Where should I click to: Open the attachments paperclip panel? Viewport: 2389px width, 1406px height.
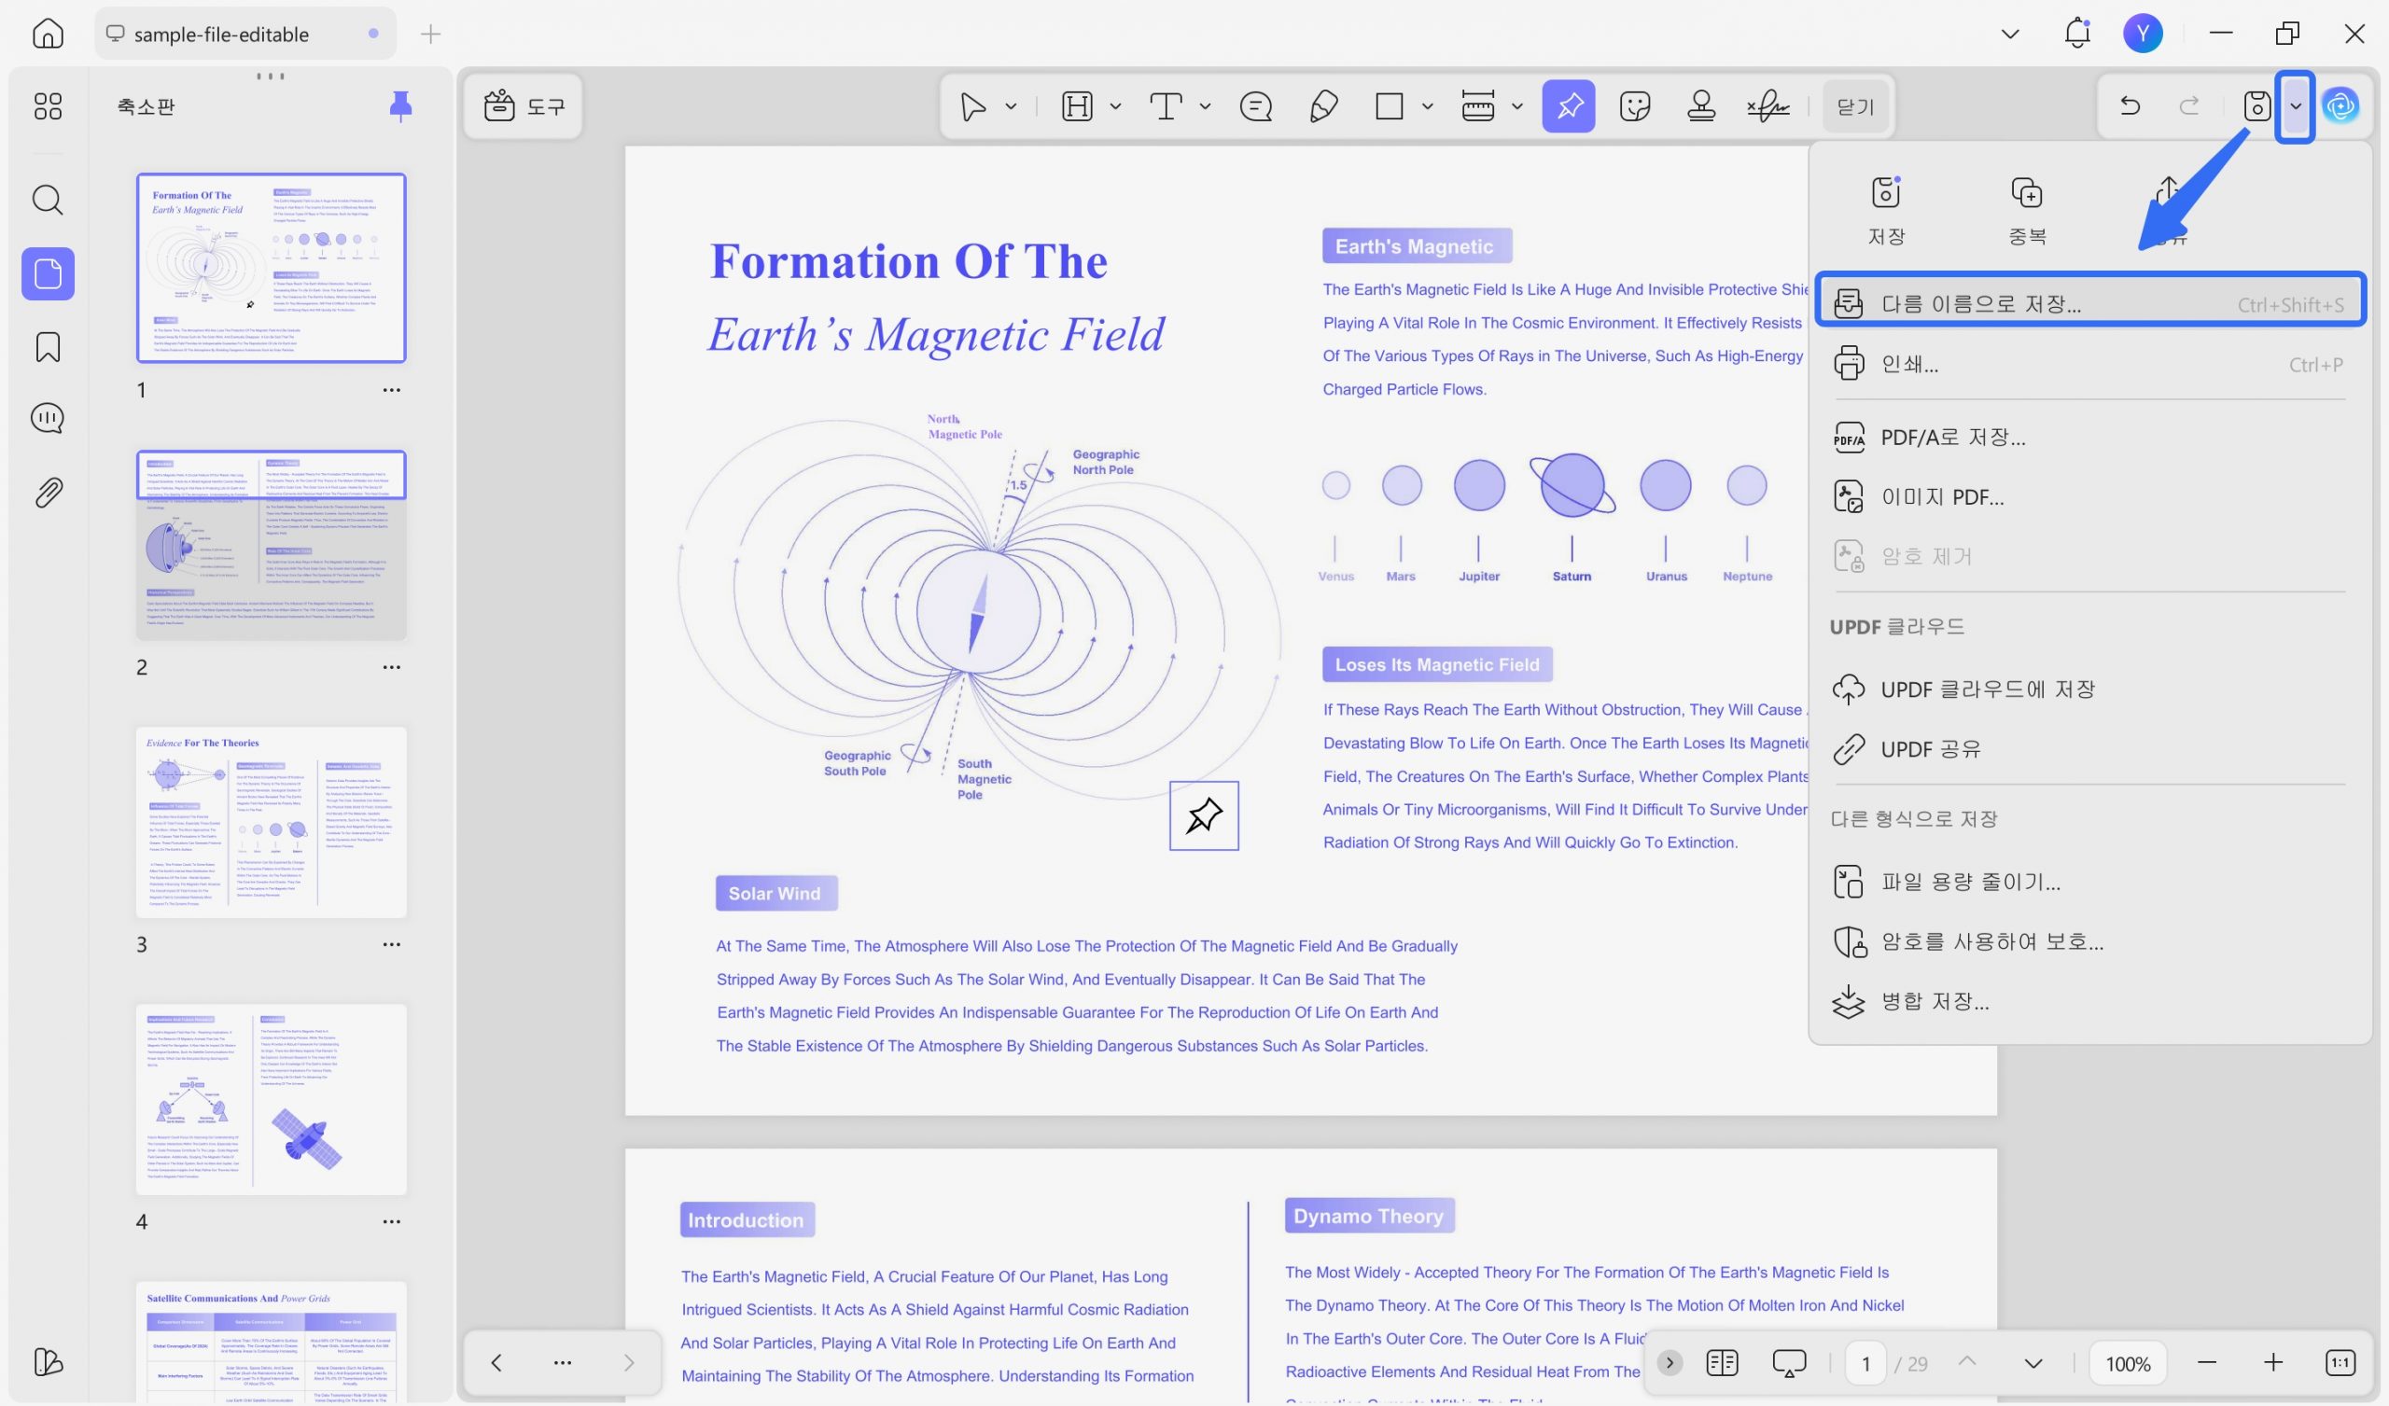coord(48,492)
